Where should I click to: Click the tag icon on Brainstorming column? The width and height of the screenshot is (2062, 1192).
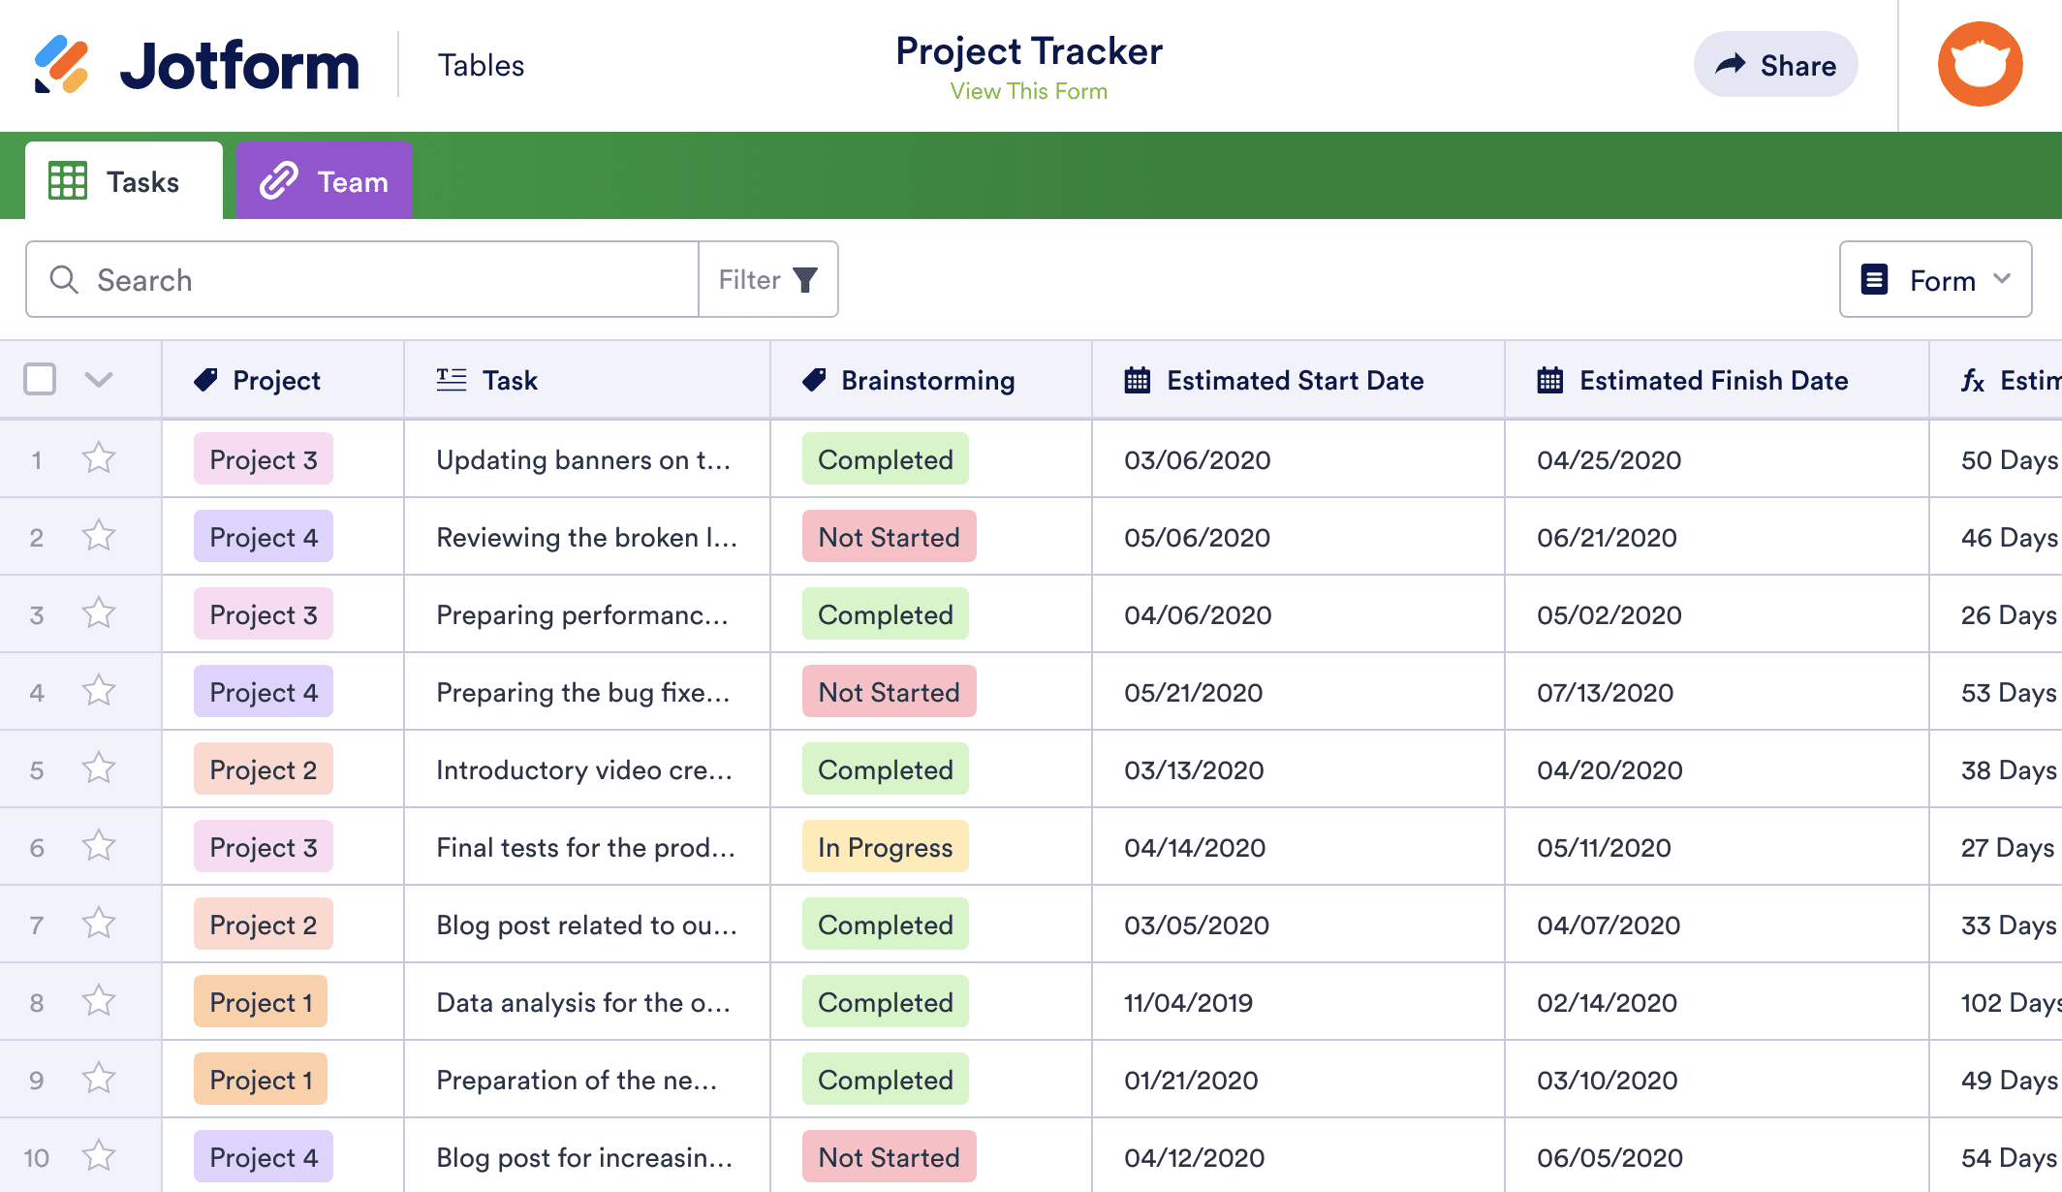tap(815, 381)
